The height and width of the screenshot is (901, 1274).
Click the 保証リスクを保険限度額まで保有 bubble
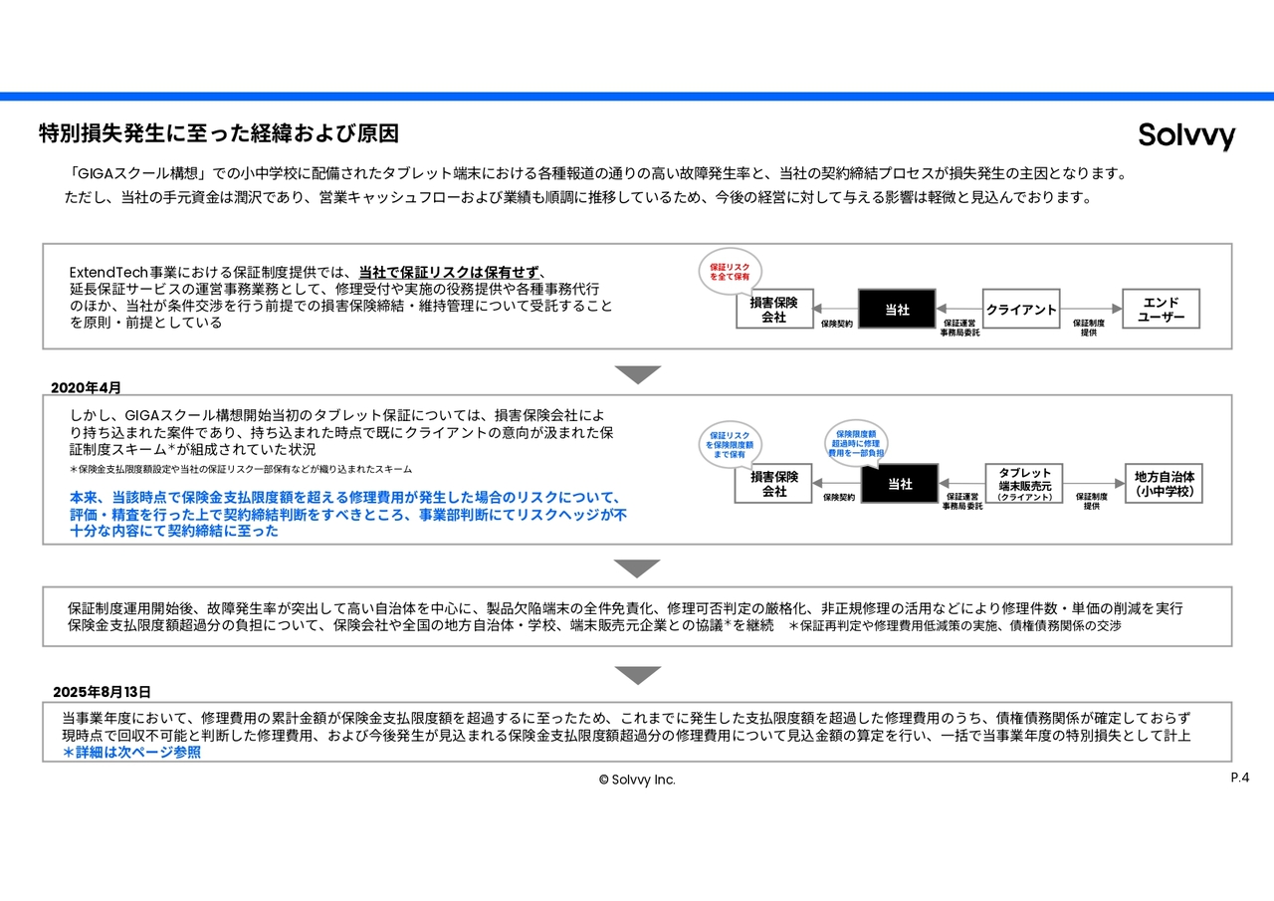tap(730, 444)
